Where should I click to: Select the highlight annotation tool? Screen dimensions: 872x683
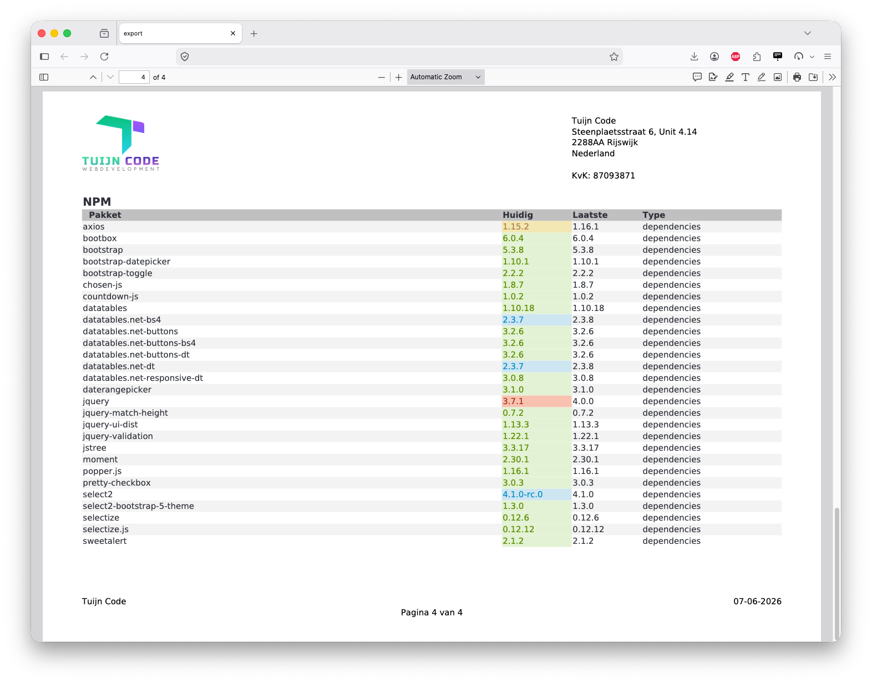tap(729, 77)
